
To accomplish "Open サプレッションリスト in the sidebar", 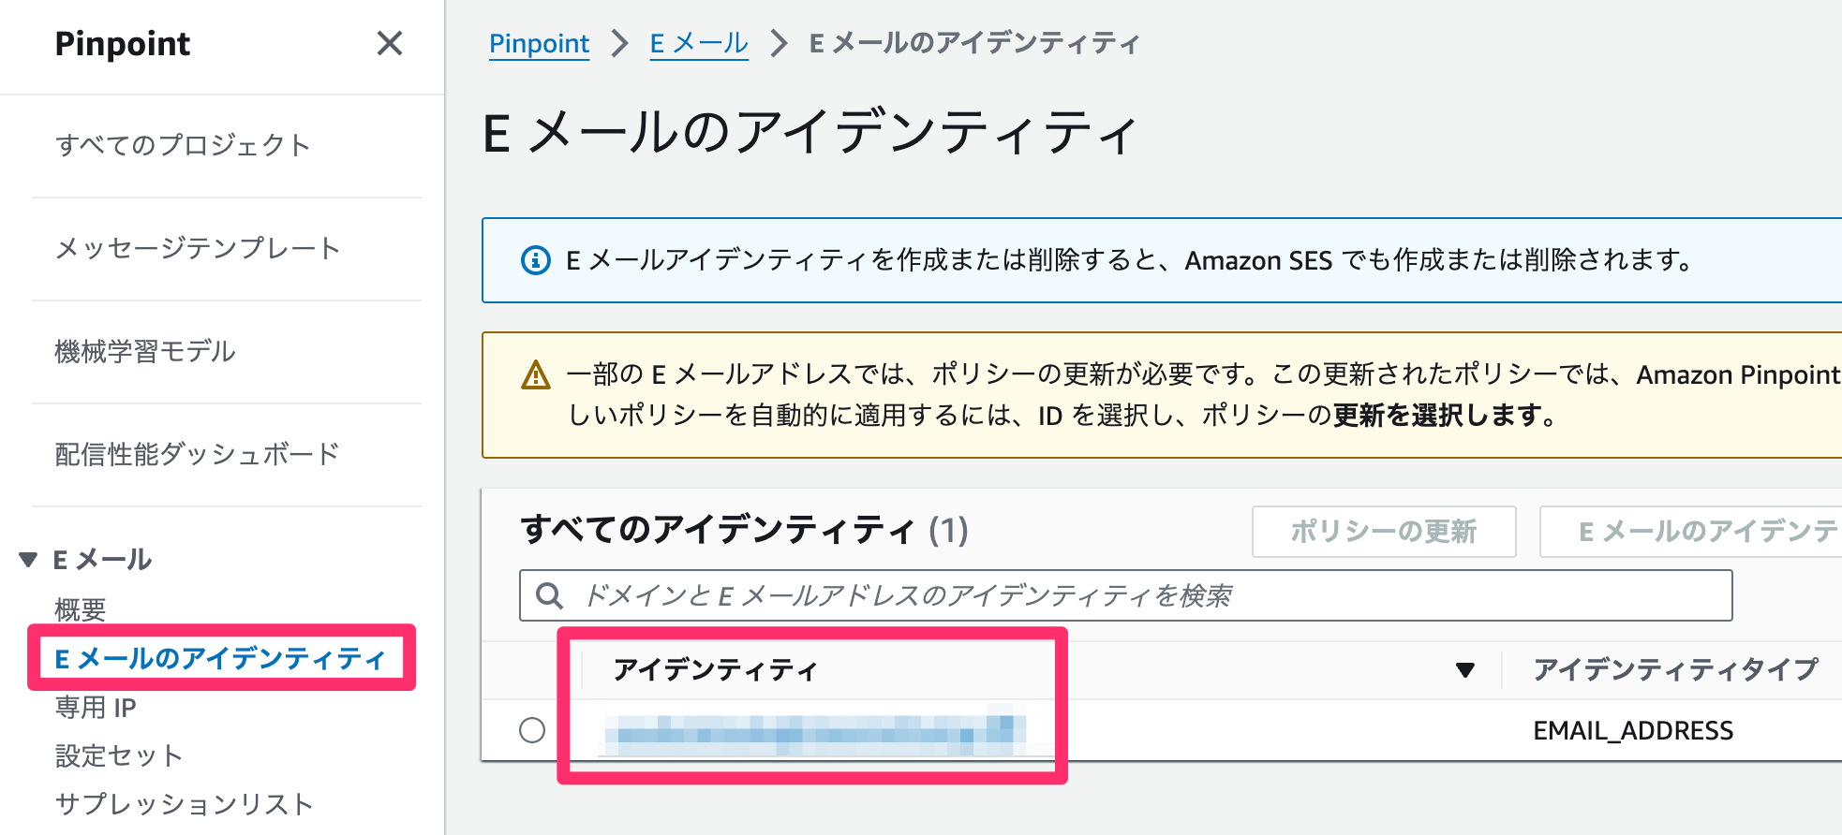I will click(185, 803).
